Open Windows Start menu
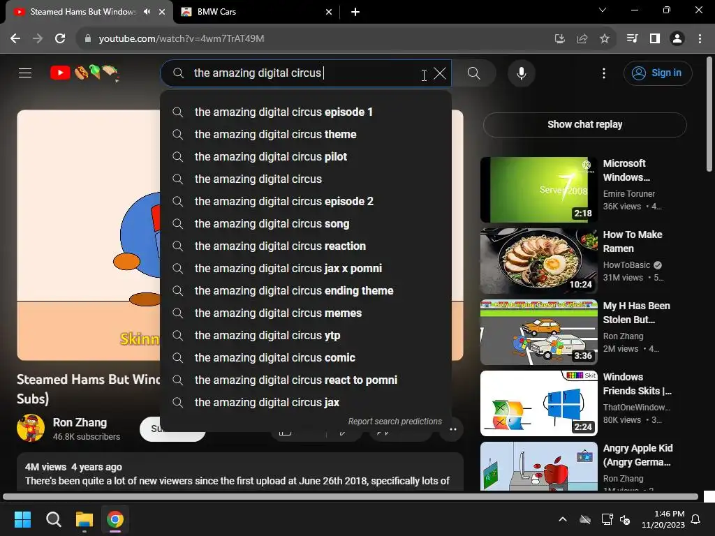 pyautogui.click(x=22, y=519)
